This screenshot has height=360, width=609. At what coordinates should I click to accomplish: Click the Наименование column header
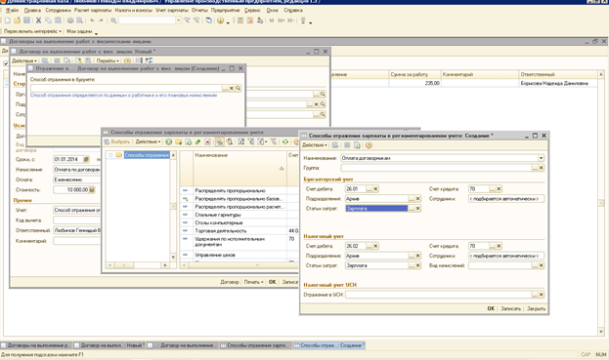point(239,169)
